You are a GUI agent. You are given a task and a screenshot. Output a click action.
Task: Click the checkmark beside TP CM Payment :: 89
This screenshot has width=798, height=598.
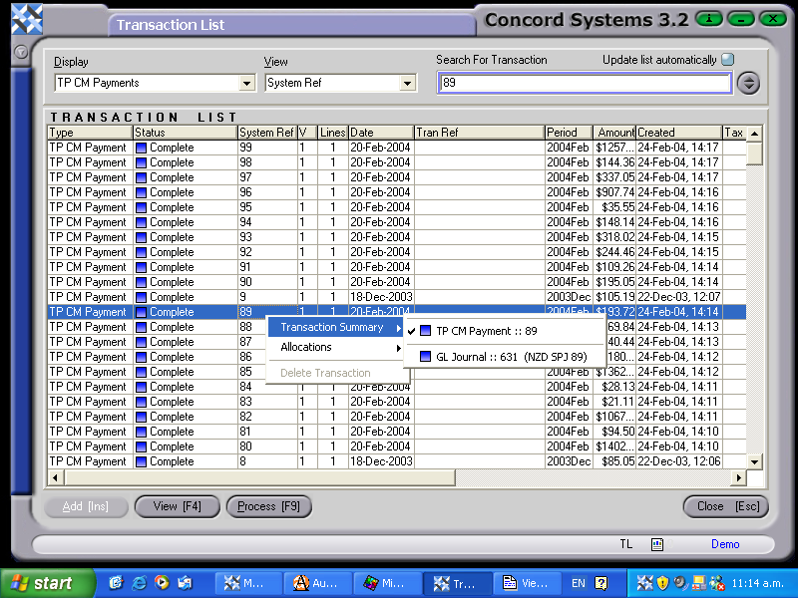click(x=413, y=329)
